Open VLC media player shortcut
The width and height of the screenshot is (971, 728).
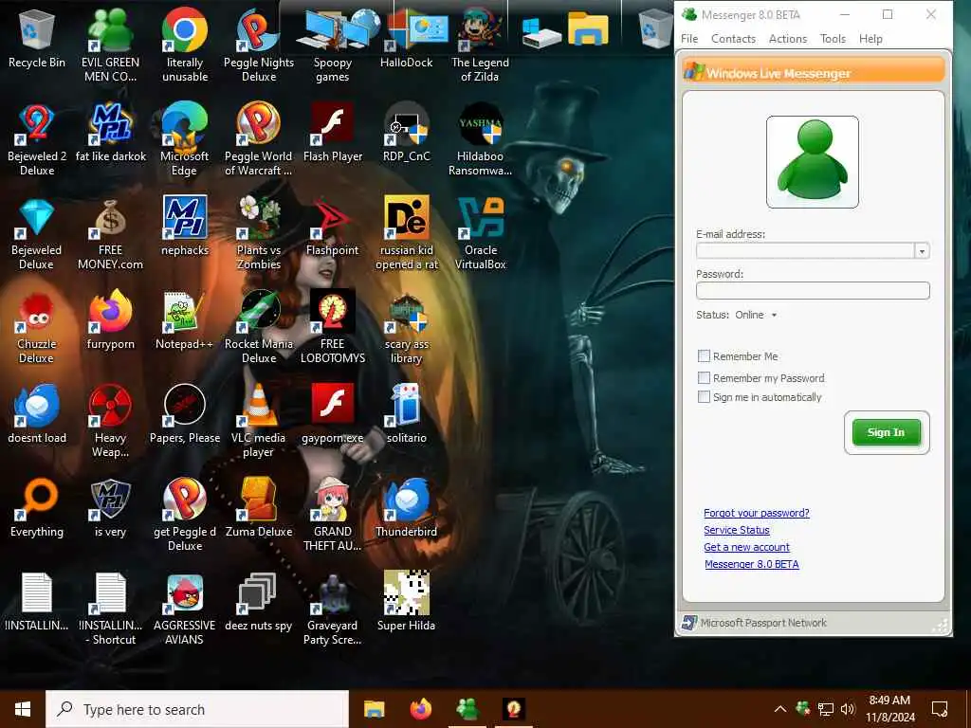point(259,422)
